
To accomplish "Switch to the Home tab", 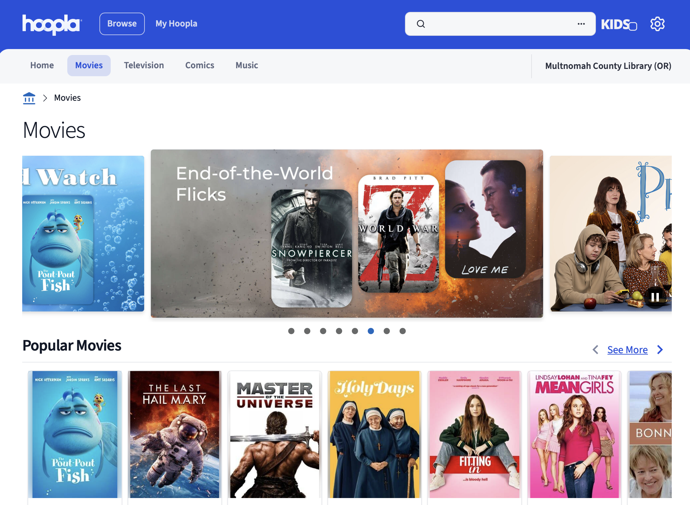I will [42, 65].
